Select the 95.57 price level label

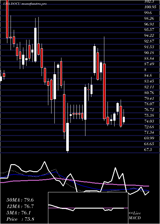[149, 30]
